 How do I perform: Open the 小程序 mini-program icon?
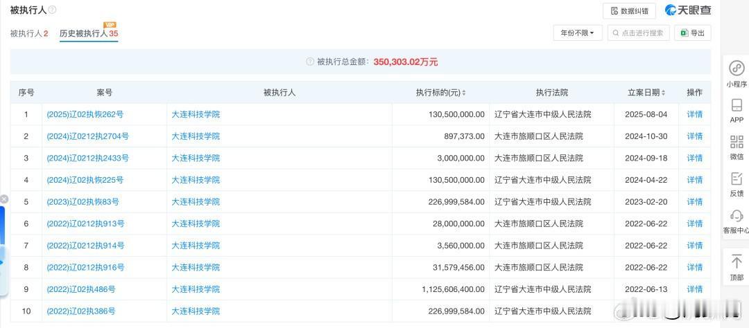737,69
